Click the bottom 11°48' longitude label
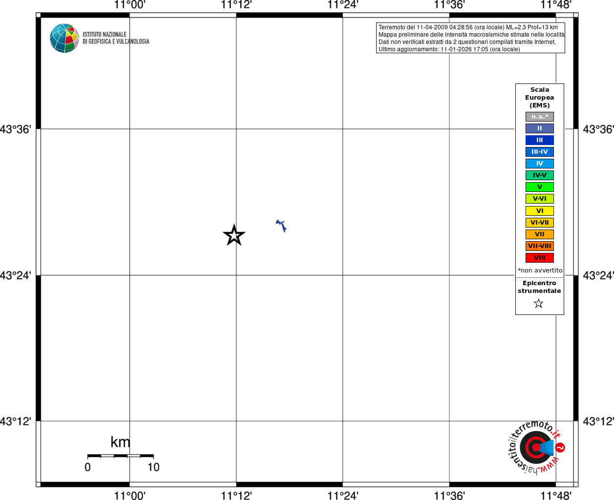The width and height of the screenshot is (614, 500). point(556,496)
